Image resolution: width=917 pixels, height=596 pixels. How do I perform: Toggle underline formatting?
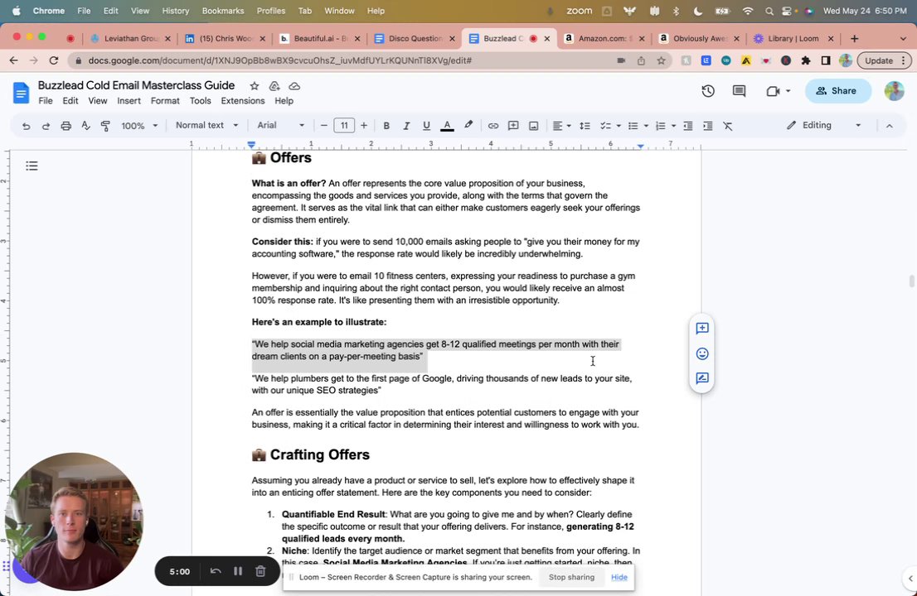[426, 126]
